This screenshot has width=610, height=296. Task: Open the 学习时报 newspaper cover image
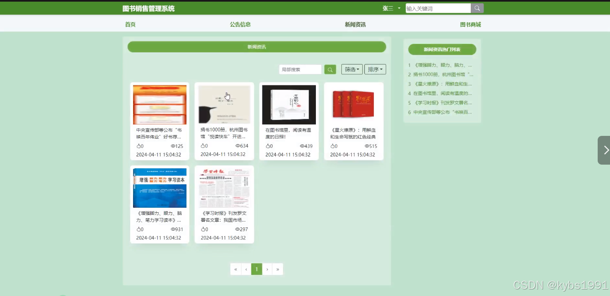click(x=224, y=188)
